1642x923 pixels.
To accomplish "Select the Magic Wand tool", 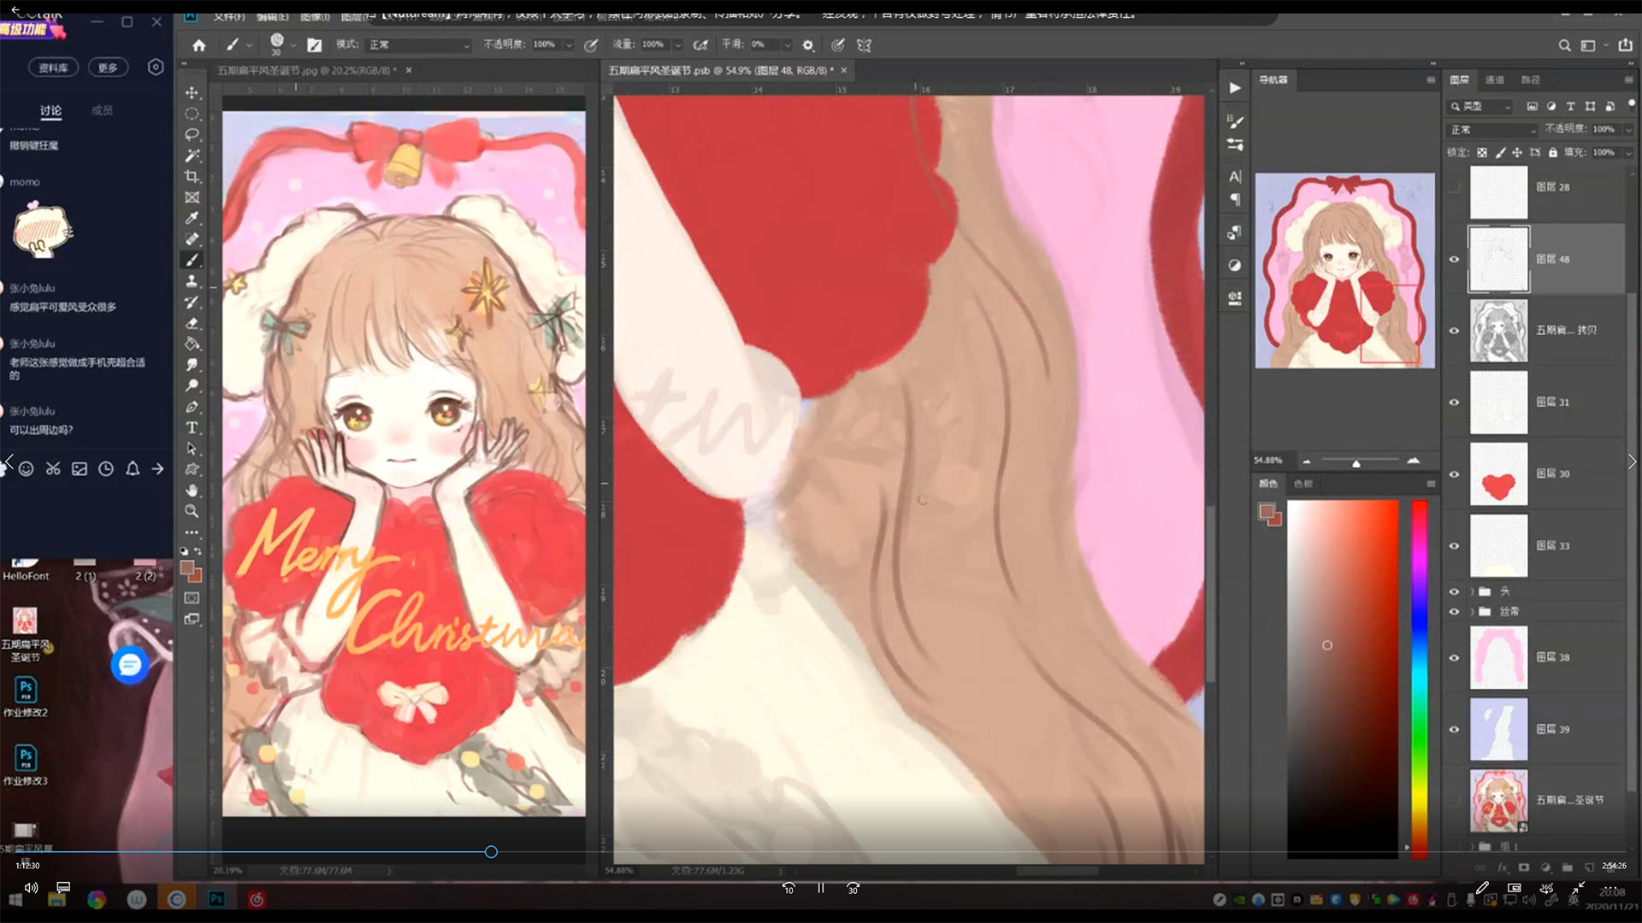I will [x=192, y=156].
